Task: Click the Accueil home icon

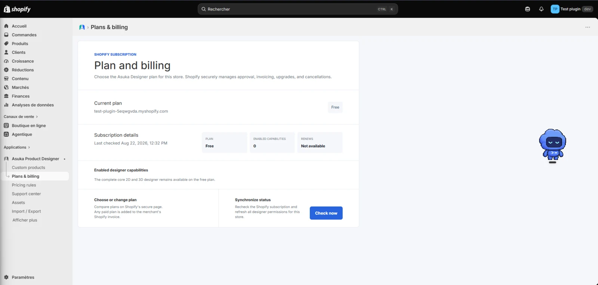Action: [x=6, y=26]
